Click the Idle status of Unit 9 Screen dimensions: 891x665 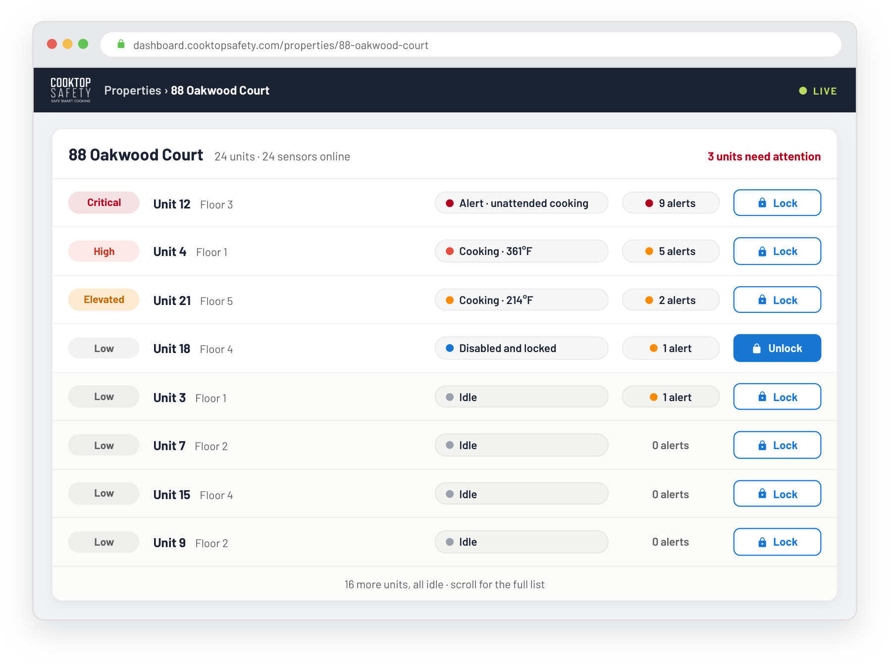point(522,542)
